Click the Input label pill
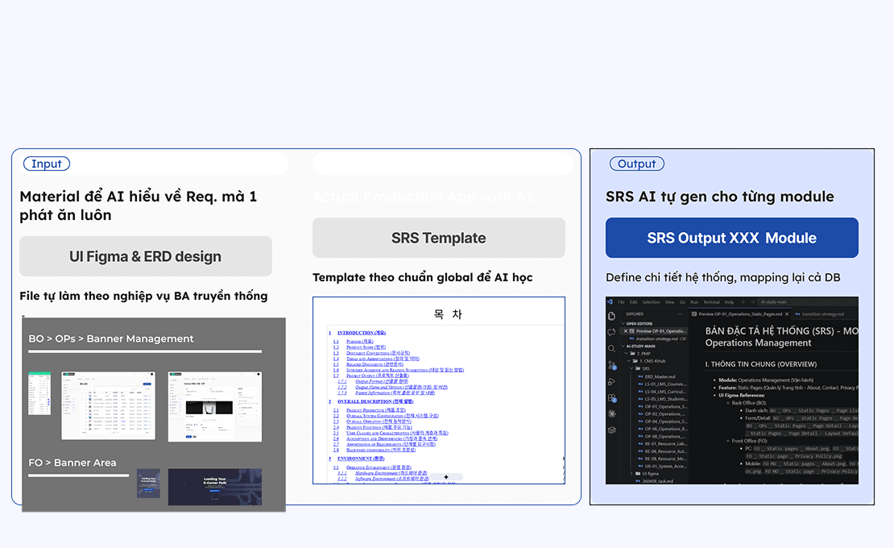This screenshot has width=894, height=548. [47, 164]
